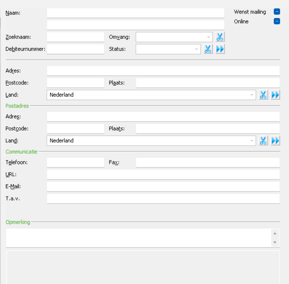Expand the Postadres Land dropdown showing Nederland
The image size is (289, 284).
[x=151, y=140]
